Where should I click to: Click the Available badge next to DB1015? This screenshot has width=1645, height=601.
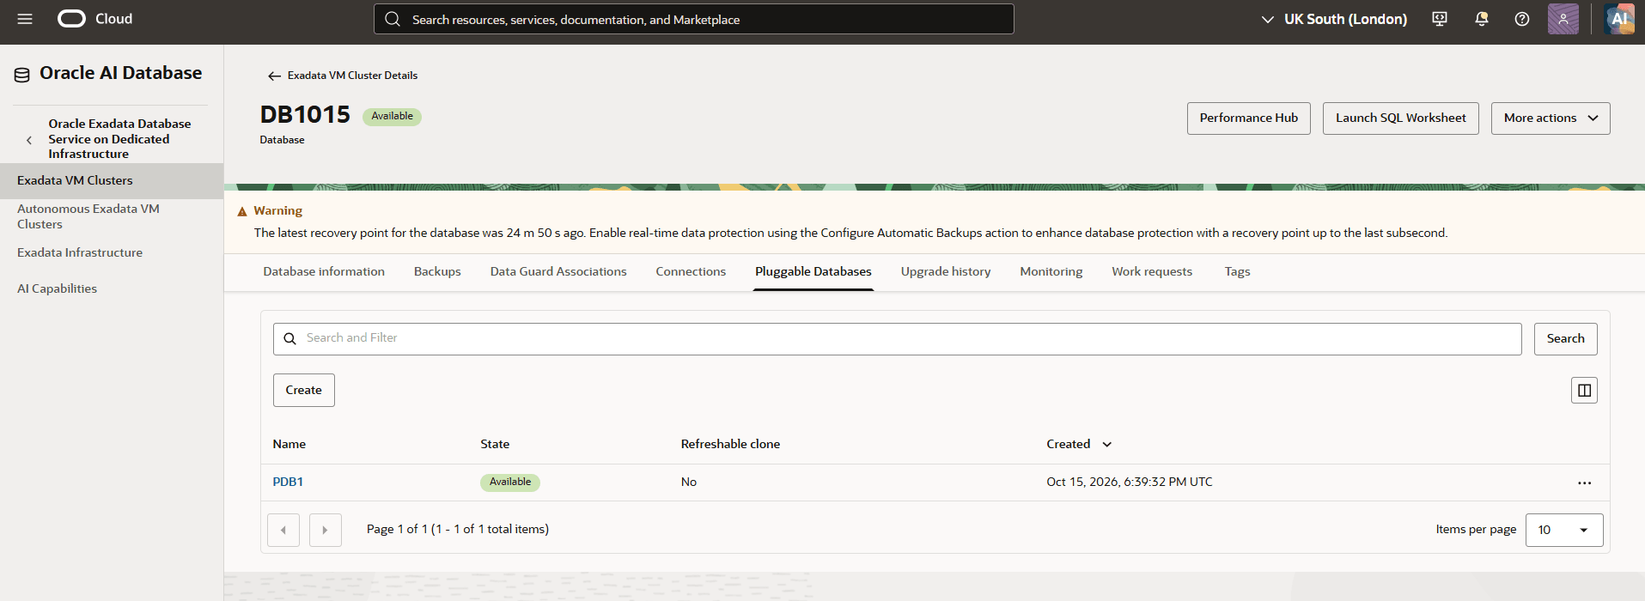click(x=392, y=117)
